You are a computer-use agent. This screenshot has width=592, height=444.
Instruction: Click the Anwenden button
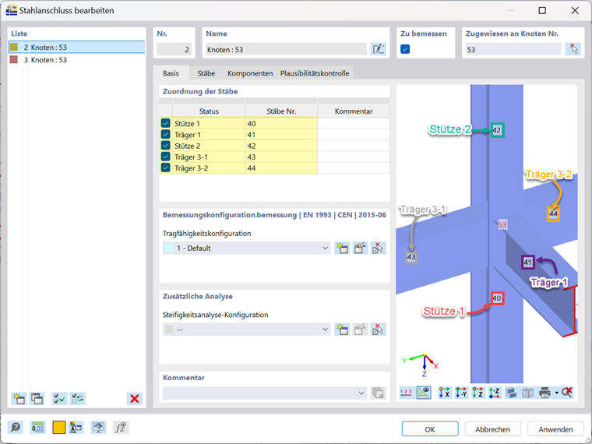[x=555, y=429]
